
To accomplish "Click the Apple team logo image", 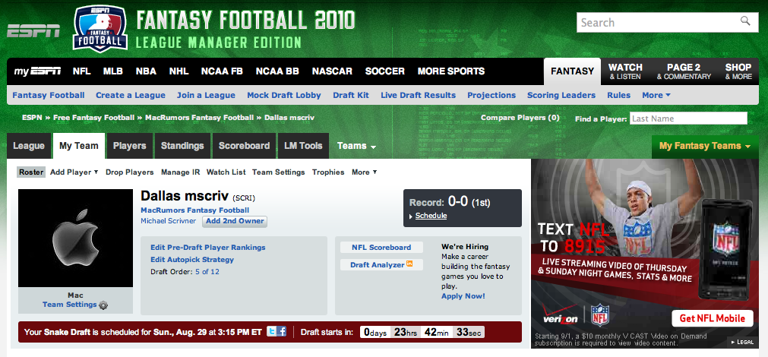I will 75,238.
